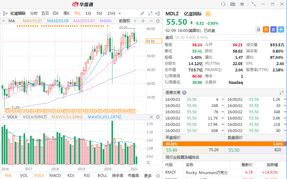Open MA indicator settings gear
Image resolution: width=287 pixels, height=179 pixels.
coord(158,21)
